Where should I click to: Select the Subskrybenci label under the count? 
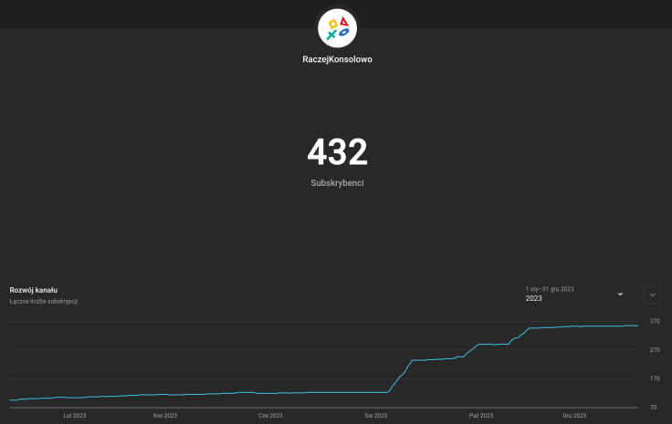pos(337,183)
